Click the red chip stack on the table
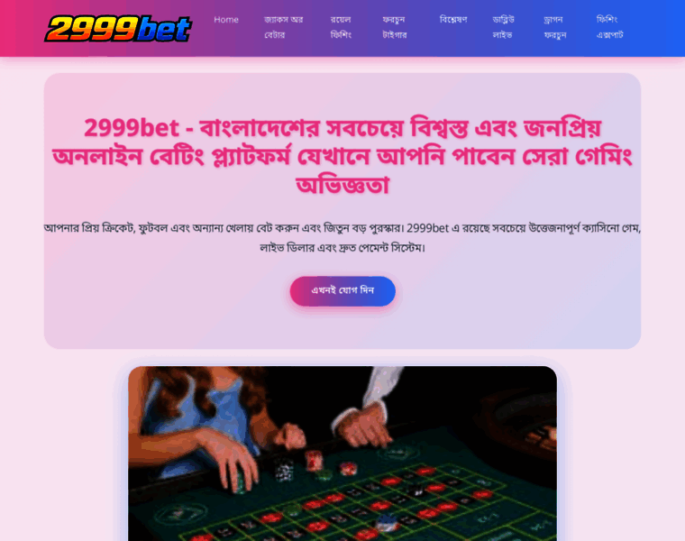The height and width of the screenshot is (541, 685). [314, 460]
